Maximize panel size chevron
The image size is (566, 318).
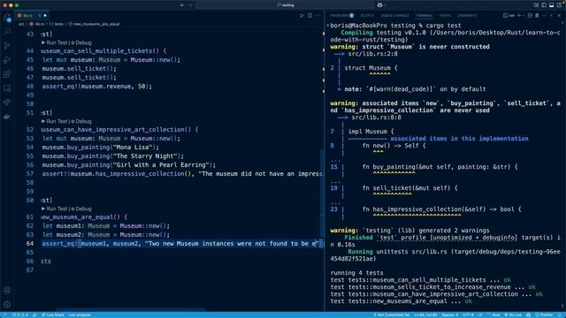click(x=552, y=16)
